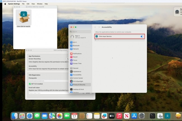Open Photos from the Dock

pos(59,116)
